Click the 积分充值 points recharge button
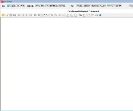133x111 pixels. point(62,6)
